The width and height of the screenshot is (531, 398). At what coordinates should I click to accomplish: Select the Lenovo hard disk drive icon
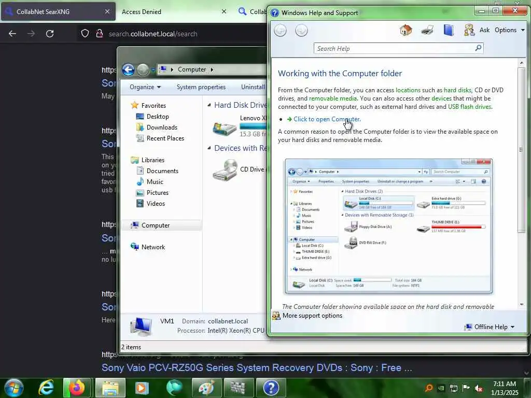[225, 129]
